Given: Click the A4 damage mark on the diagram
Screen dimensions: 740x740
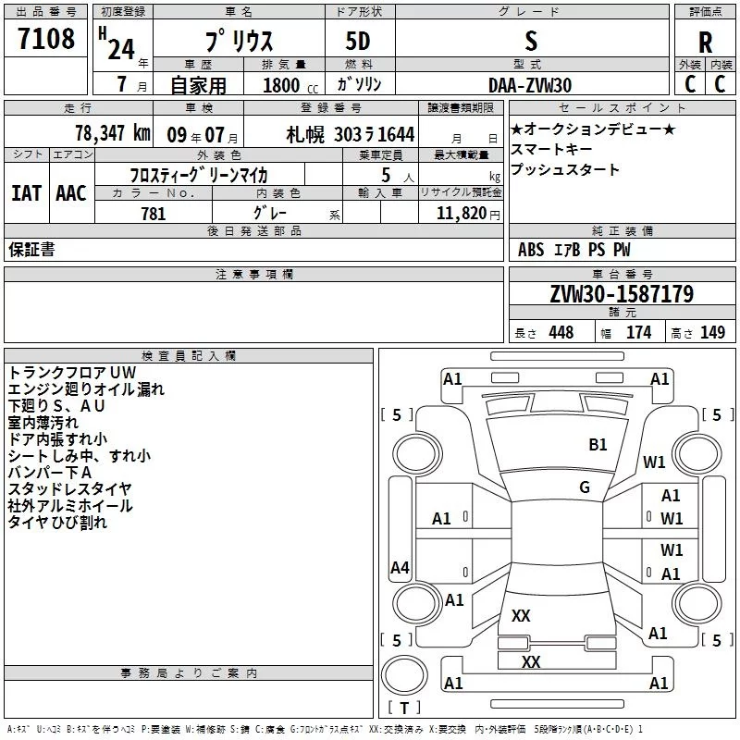Looking at the screenshot, I should pyautogui.click(x=400, y=567).
